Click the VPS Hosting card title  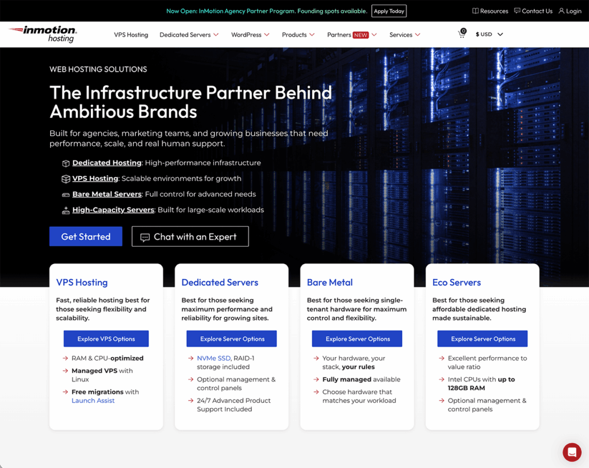pos(82,282)
